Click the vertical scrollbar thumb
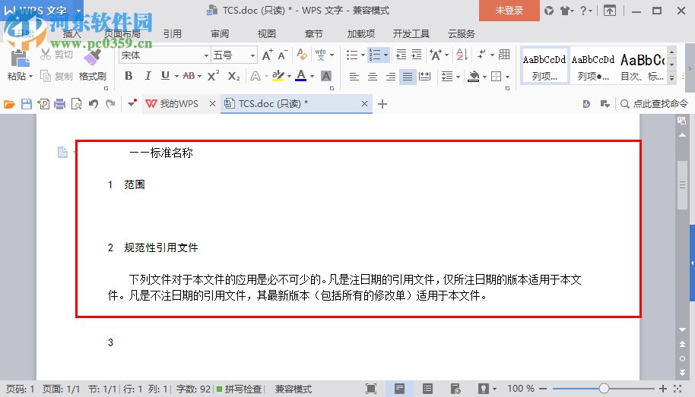 [683, 185]
